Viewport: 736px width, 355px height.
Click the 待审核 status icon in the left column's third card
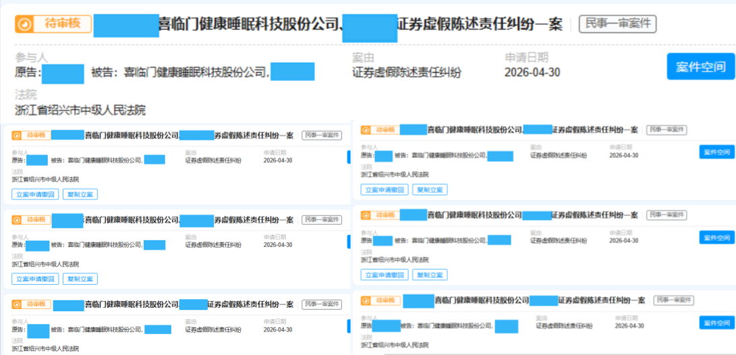click(x=16, y=305)
